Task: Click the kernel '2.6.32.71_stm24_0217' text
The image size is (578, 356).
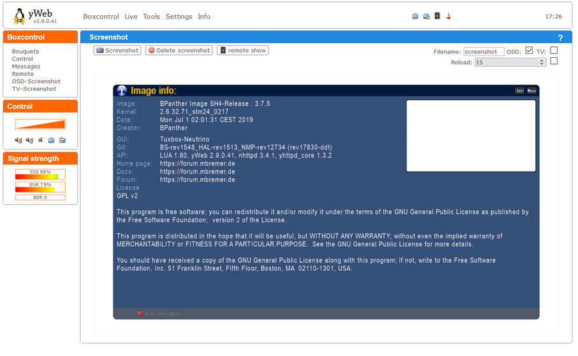Action: tap(194, 112)
